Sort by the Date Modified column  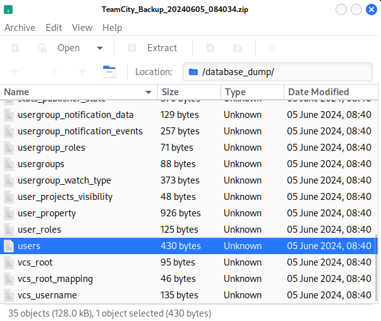(329, 92)
